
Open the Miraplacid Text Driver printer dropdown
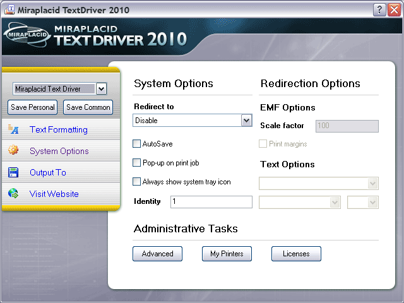click(101, 89)
